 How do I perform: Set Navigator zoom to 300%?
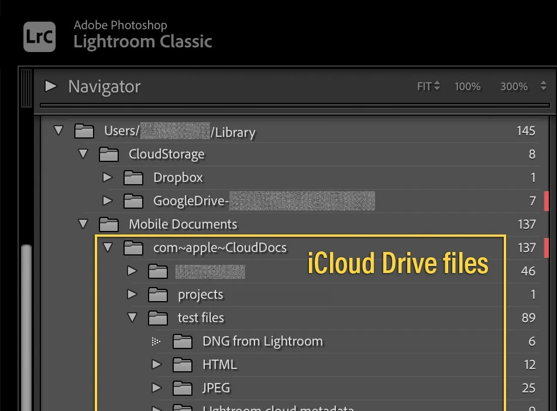(x=514, y=87)
